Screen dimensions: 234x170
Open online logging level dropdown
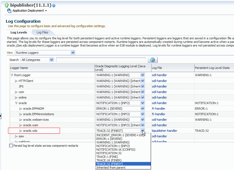[x=120, y=97]
